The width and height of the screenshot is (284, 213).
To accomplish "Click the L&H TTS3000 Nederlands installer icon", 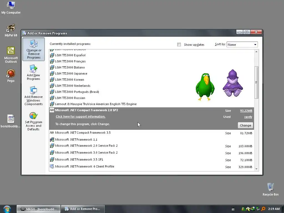I will point(52,86).
